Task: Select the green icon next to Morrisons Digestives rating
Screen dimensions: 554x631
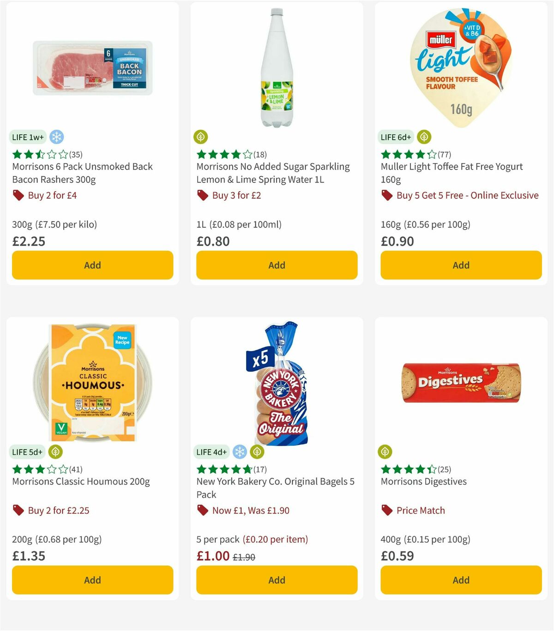Action: (385, 452)
